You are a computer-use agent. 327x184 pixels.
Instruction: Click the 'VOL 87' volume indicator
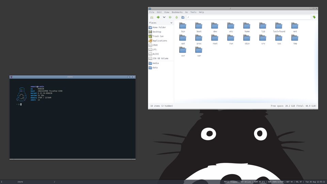pos(299,182)
